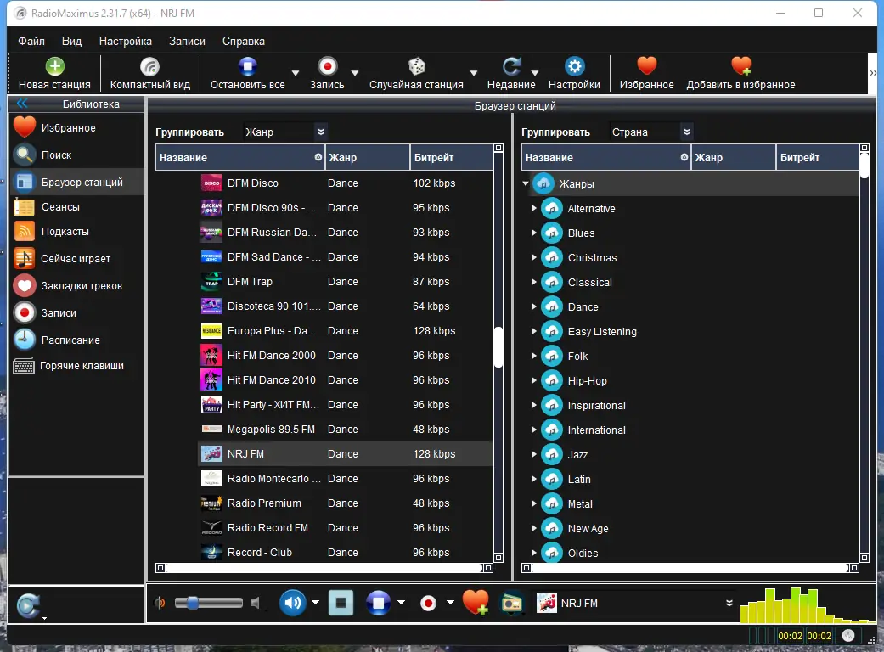Expand the Alternative genre node
The image size is (884, 652).
point(534,208)
